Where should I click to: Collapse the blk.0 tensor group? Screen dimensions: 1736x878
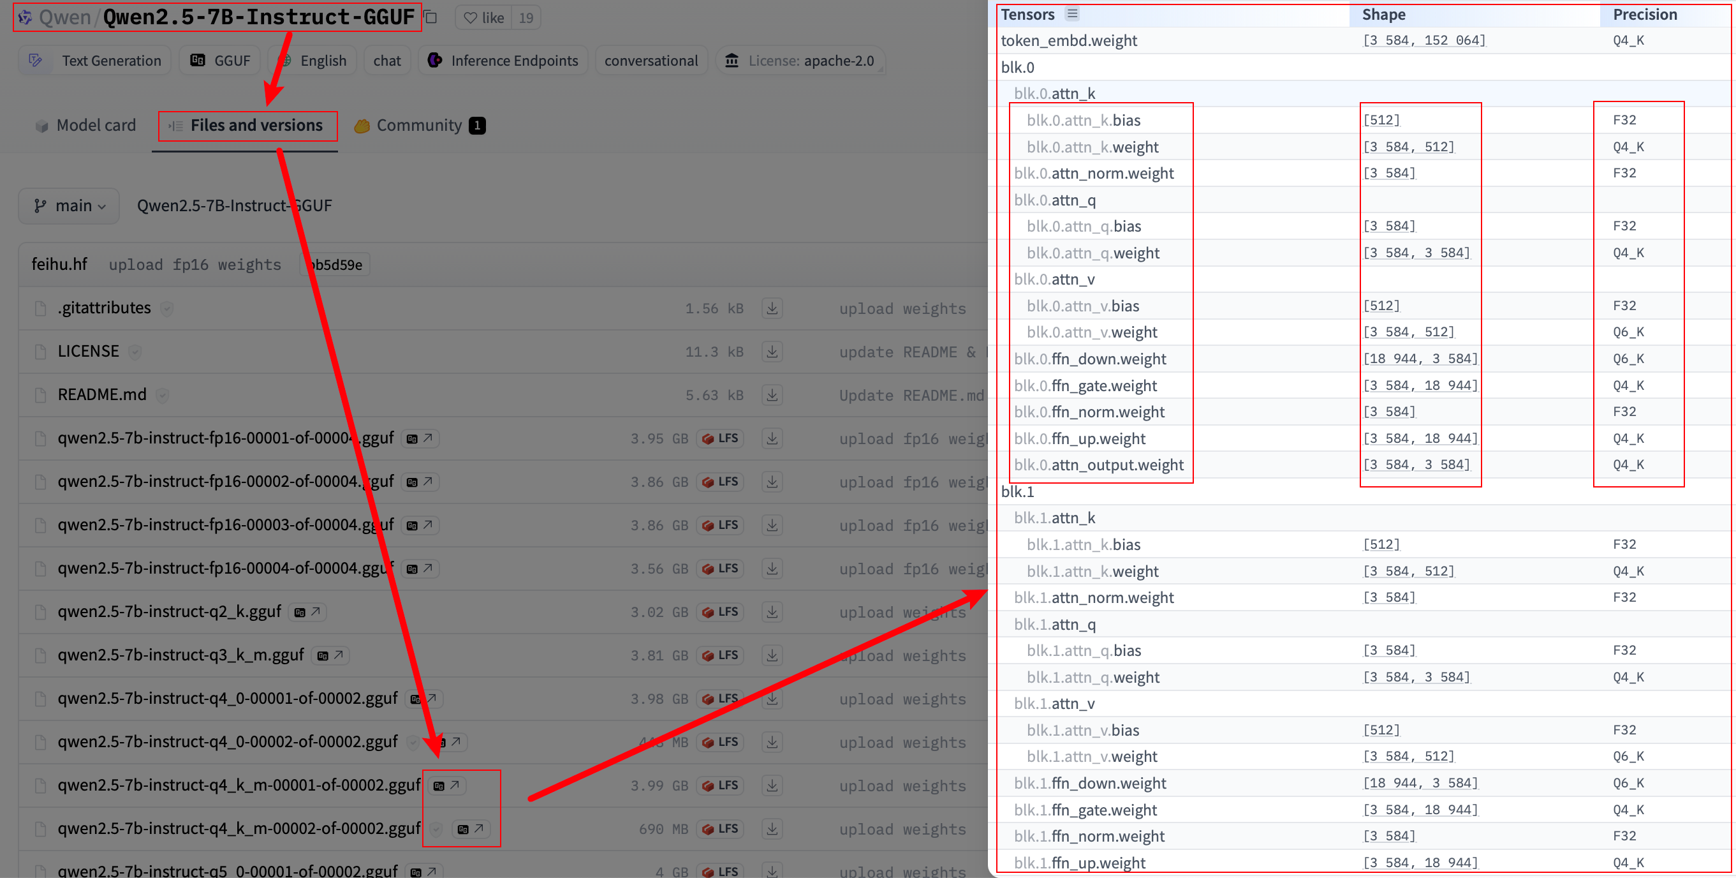1018,68
